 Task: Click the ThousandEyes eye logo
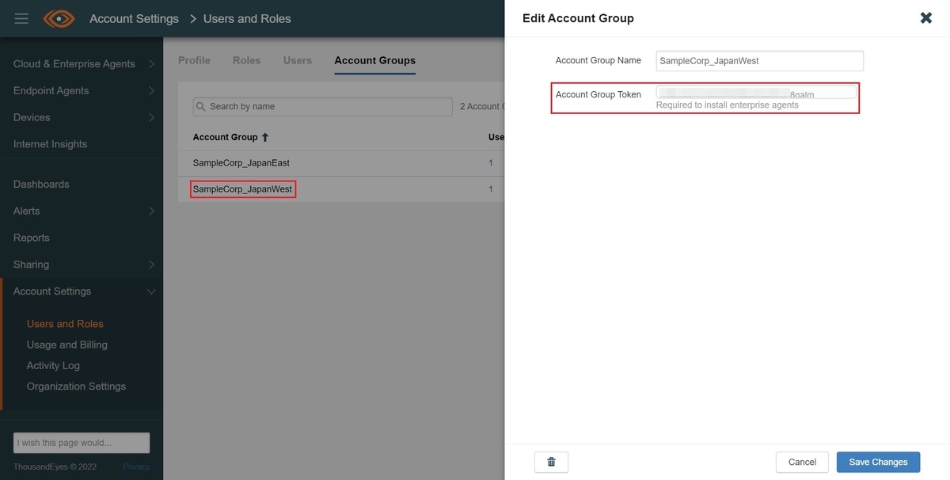click(59, 18)
